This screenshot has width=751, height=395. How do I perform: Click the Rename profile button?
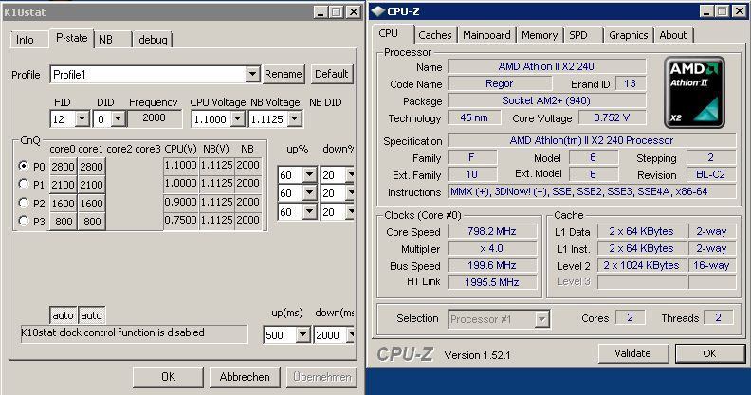pos(284,74)
